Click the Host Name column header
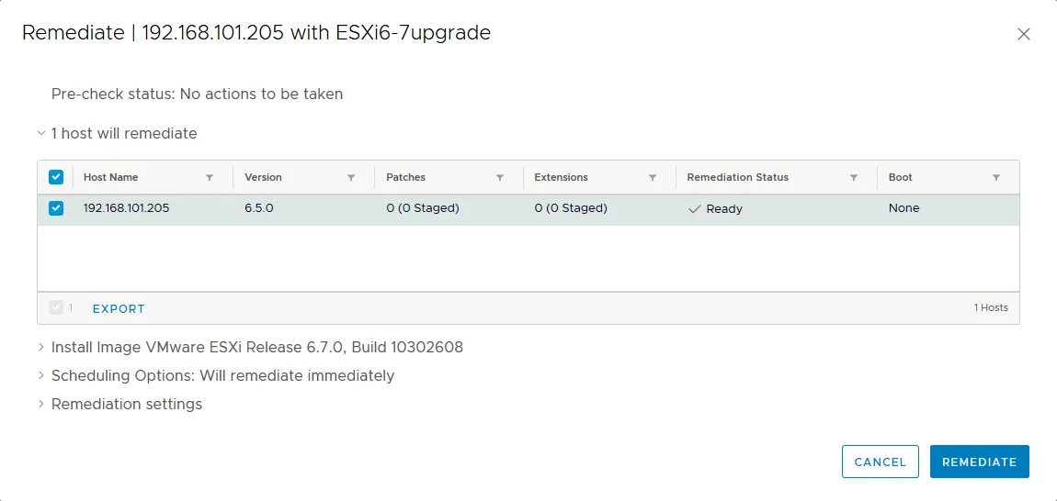 (111, 178)
